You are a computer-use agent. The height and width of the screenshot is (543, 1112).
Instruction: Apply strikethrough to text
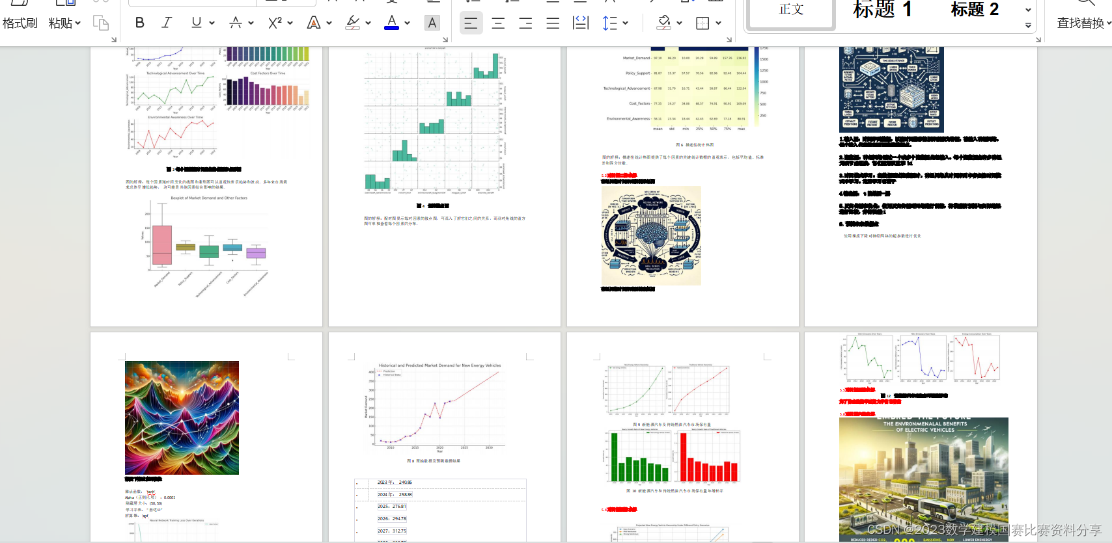(x=236, y=23)
